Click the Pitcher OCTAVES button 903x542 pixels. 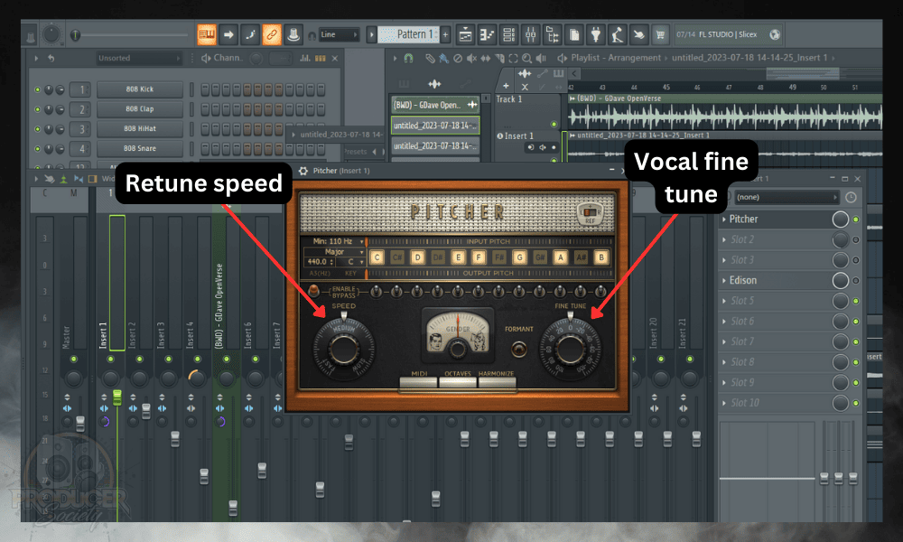pos(458,380)
